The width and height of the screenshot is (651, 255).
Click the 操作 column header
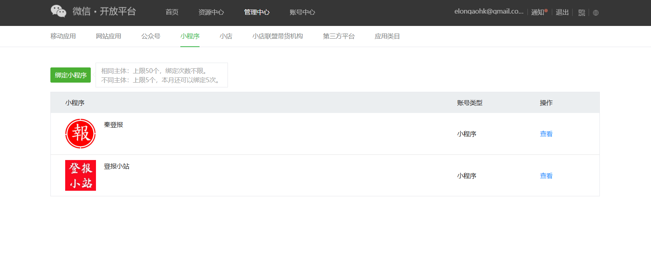click(546, 103)
